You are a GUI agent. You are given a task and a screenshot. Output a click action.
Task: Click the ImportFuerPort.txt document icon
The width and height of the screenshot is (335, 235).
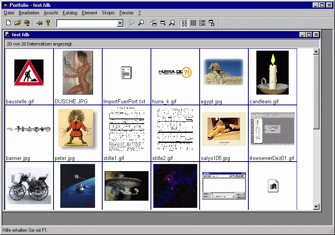click(126, 73)
